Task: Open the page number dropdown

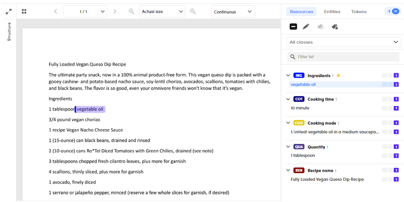Action: coord(85,12)
